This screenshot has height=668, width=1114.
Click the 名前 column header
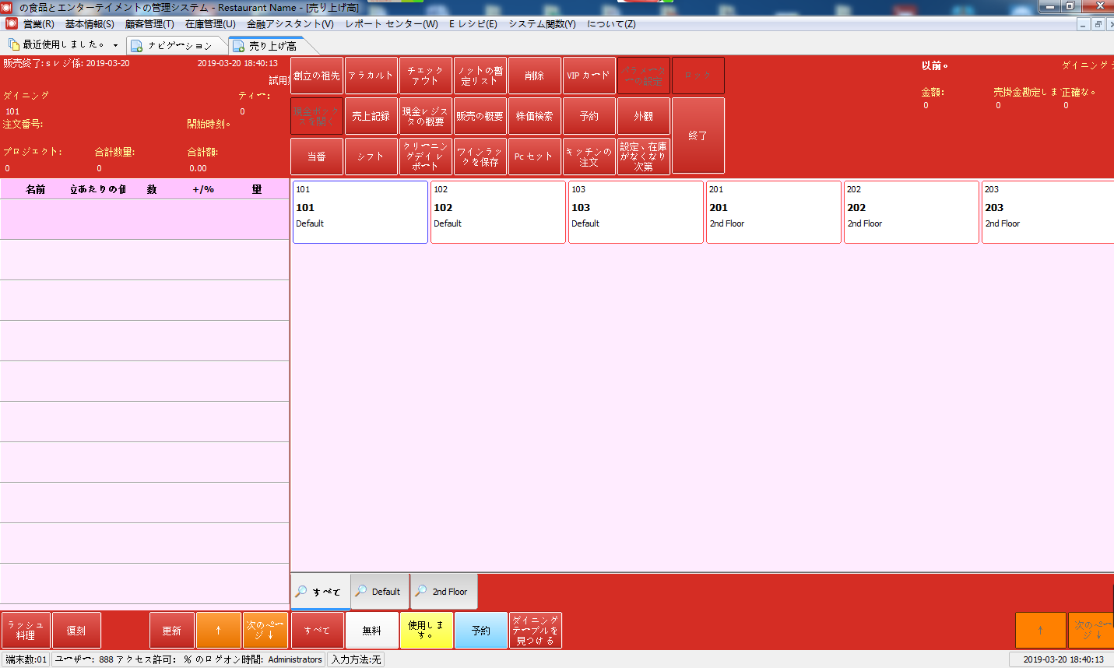coord(36,189)
